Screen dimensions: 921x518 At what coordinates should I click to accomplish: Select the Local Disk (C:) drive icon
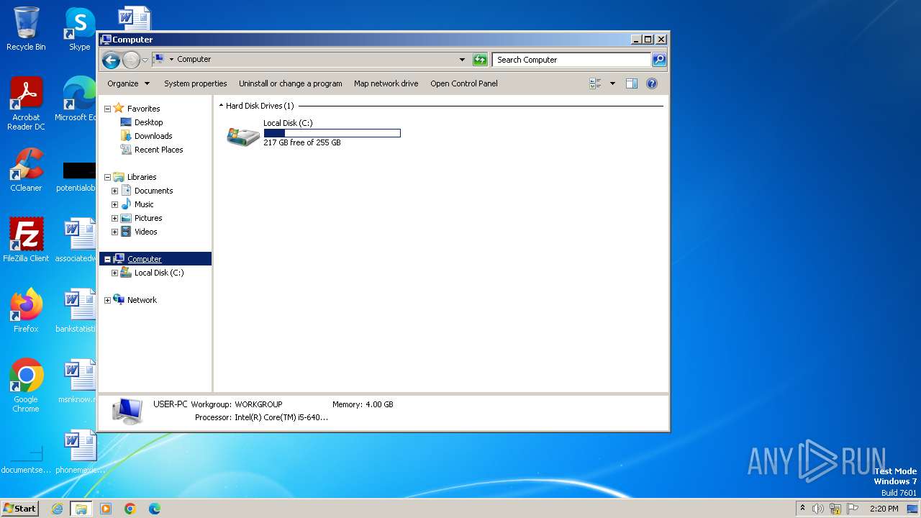coord(243,135)
